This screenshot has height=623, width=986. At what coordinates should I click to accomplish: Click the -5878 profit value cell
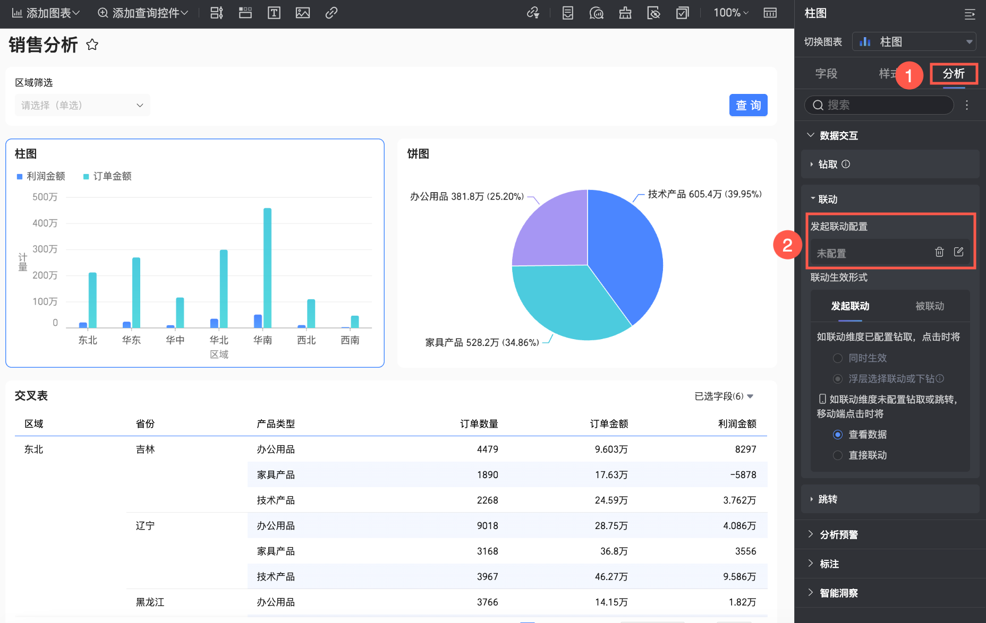[743, 474]
